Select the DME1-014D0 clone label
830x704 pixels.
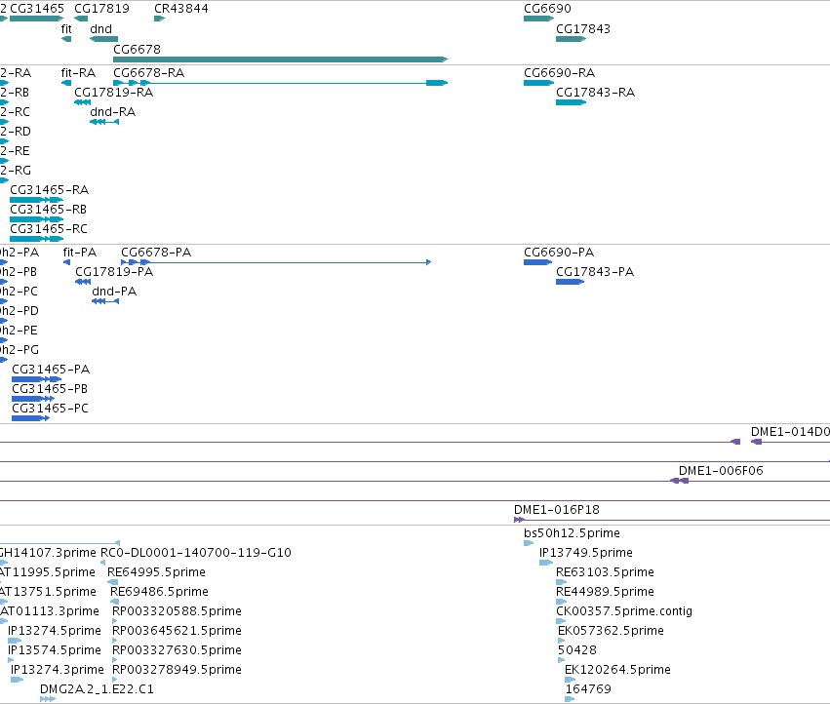click(790, 431)
